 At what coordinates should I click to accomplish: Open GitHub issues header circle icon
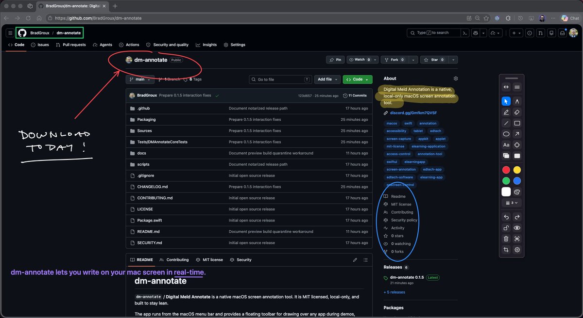click(530, 33)
